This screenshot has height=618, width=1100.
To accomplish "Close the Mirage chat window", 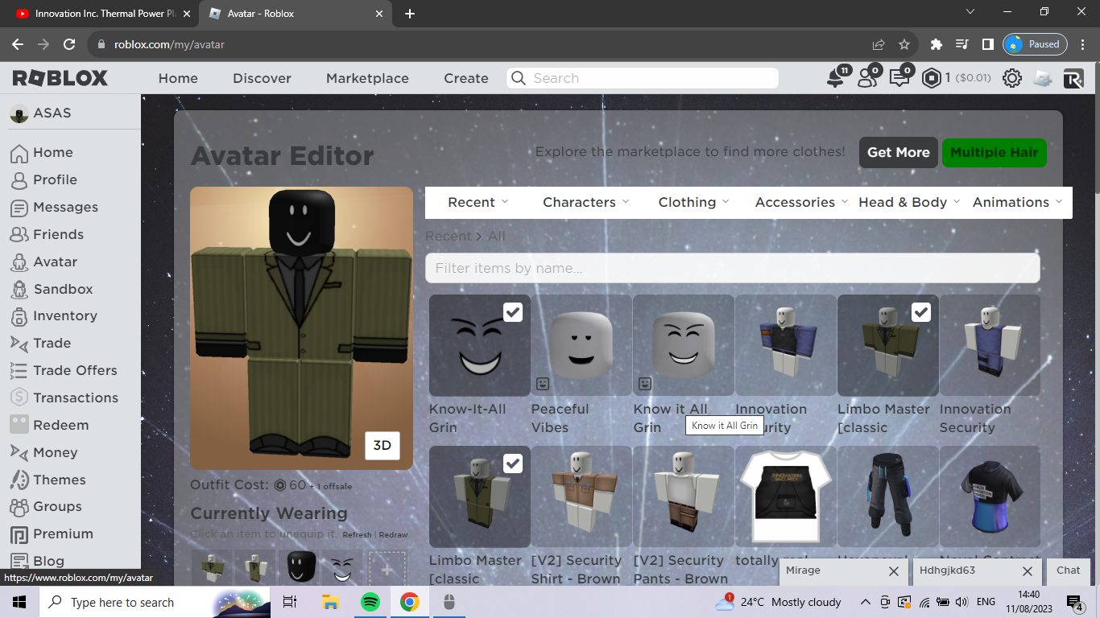I will 893,571.
